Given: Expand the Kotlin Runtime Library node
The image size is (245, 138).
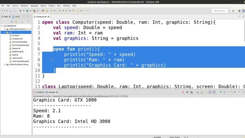Looking at the screenshot, I should pyautogui.click(x=5, y=64).
